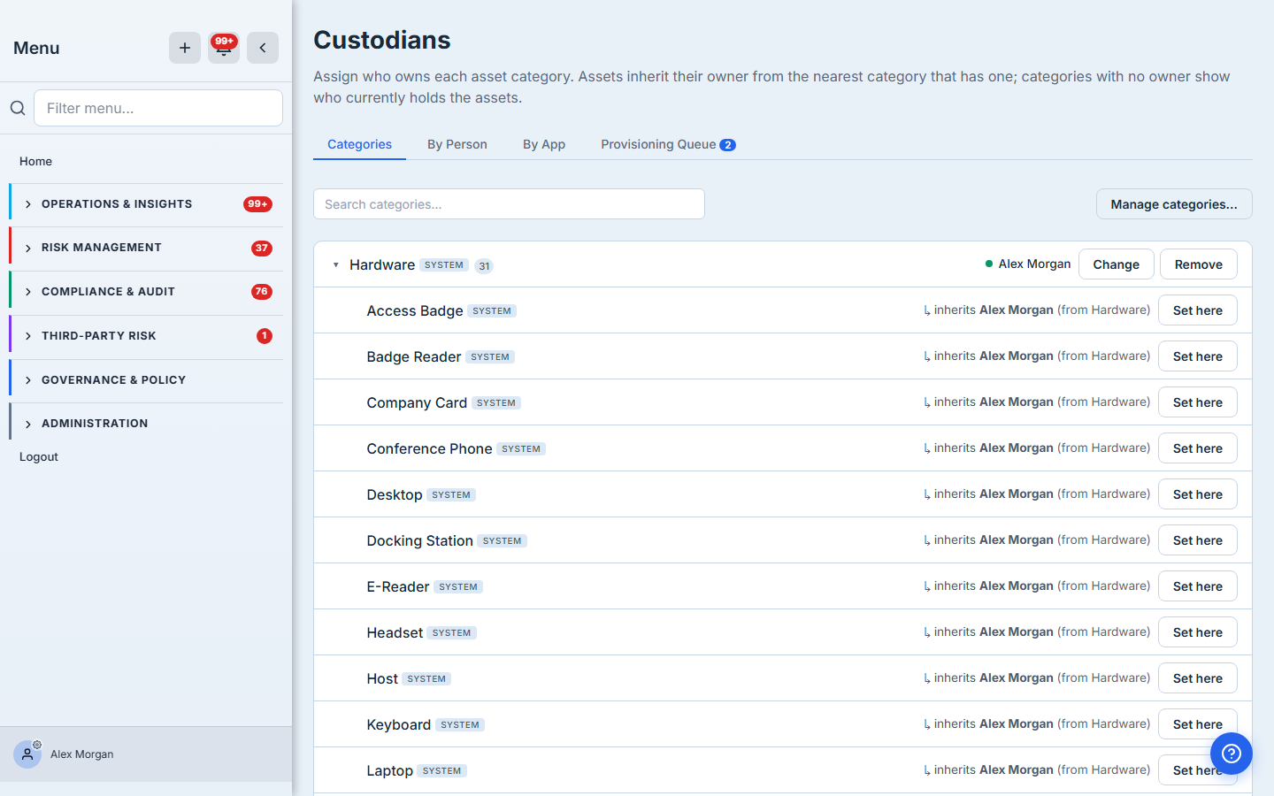The image size is (1274, 796).
Task: Click the Badge Reader category name
Action: click(414, 356)
